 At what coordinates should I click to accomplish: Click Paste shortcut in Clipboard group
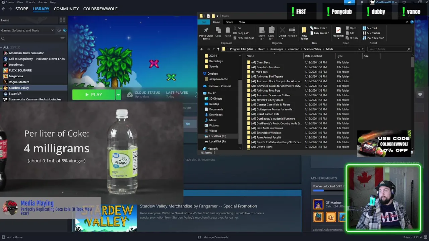[243, 38]
